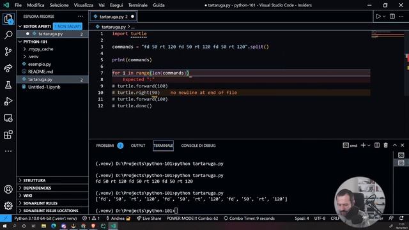Open the Modifica menu
This screenshot has width=409, height=230.
point(36,5)
